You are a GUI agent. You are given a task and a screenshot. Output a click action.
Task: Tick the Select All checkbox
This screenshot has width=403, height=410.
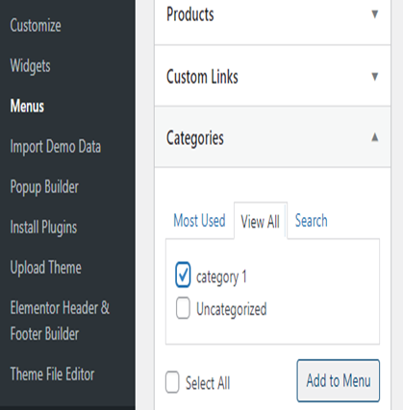[172, 382]
